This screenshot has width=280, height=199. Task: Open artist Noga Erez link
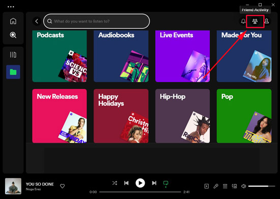tap(33, 189)
